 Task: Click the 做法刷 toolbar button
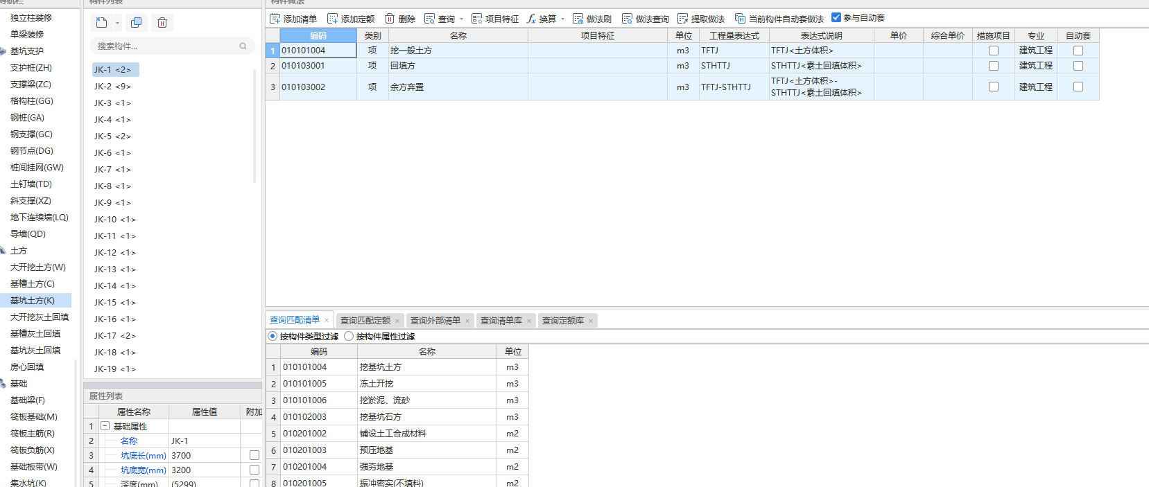pos(592,19)
